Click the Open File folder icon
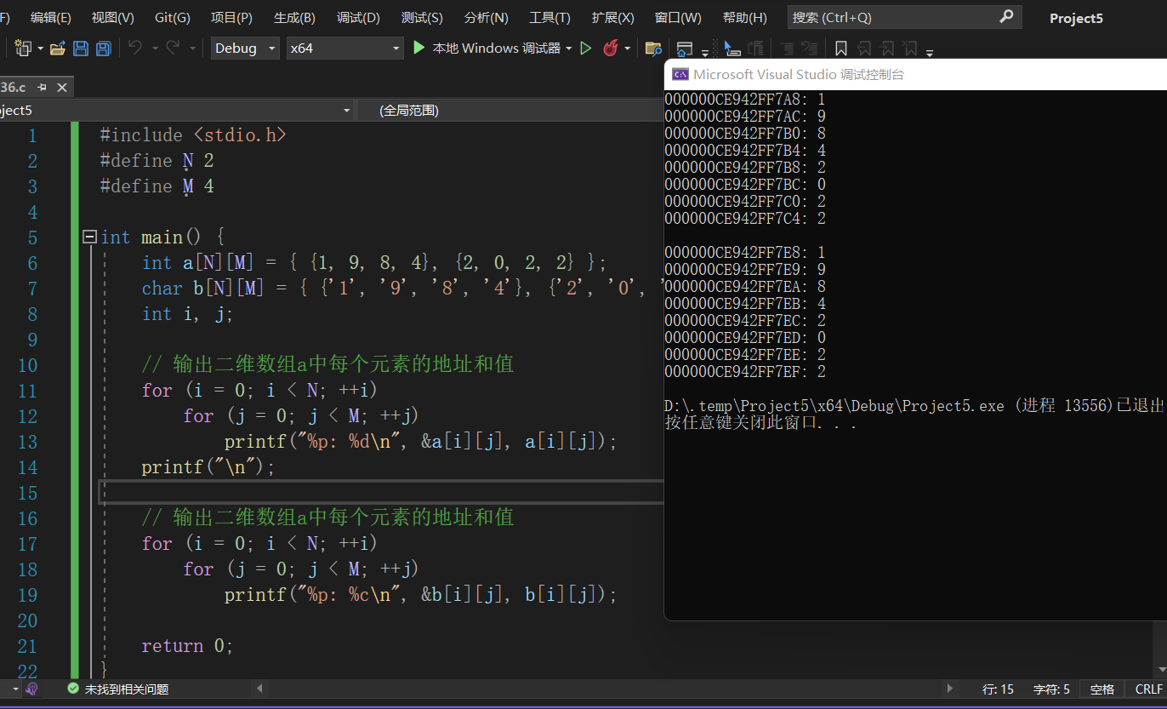The height and width of the screenshot is (709, 1167). [x=58, y=49]
